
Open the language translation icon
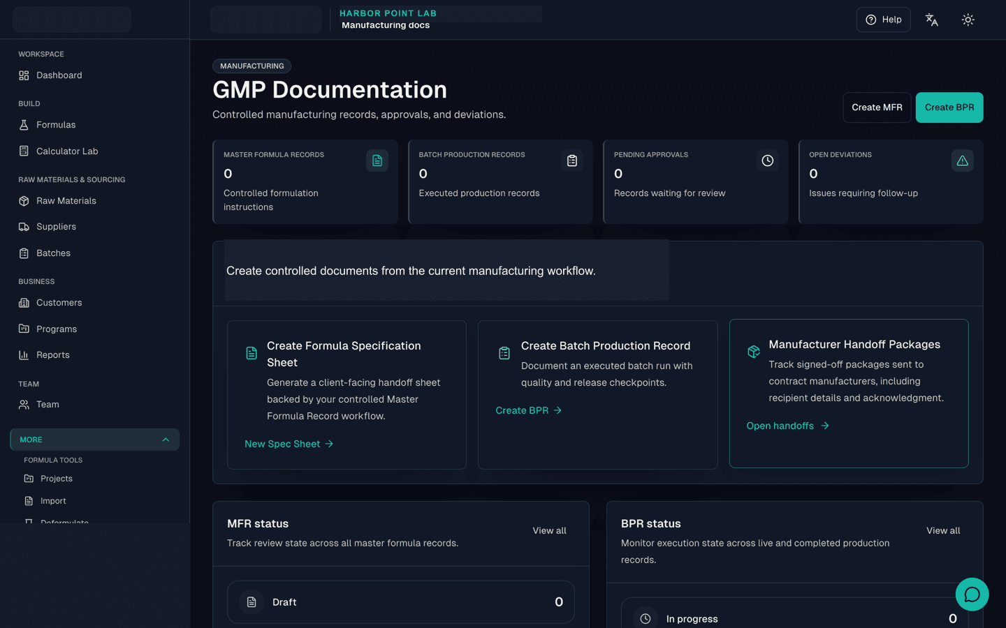(931, 20)
